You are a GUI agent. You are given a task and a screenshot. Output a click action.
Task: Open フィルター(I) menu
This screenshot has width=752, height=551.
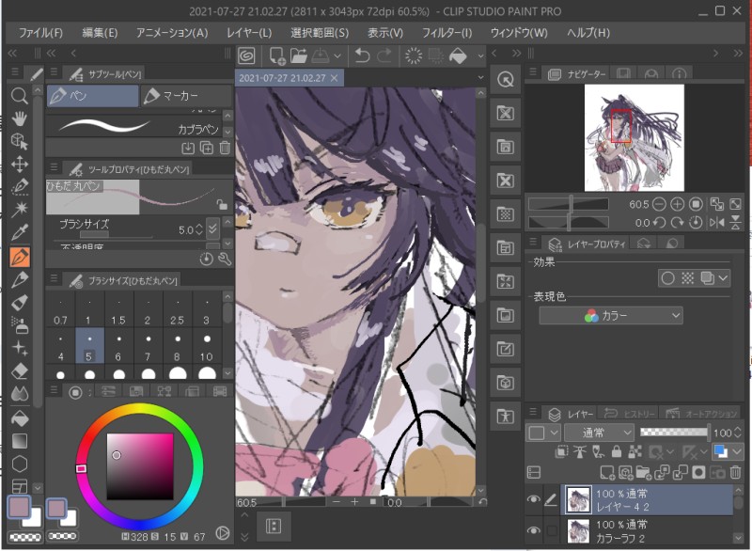(446, 33)
